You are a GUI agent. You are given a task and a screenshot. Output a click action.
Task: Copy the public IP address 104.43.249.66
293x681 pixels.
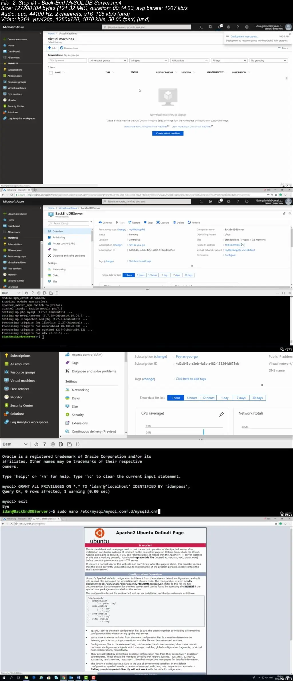point(242,245)
